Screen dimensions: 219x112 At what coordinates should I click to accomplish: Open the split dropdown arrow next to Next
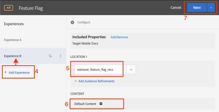[211, 8]
